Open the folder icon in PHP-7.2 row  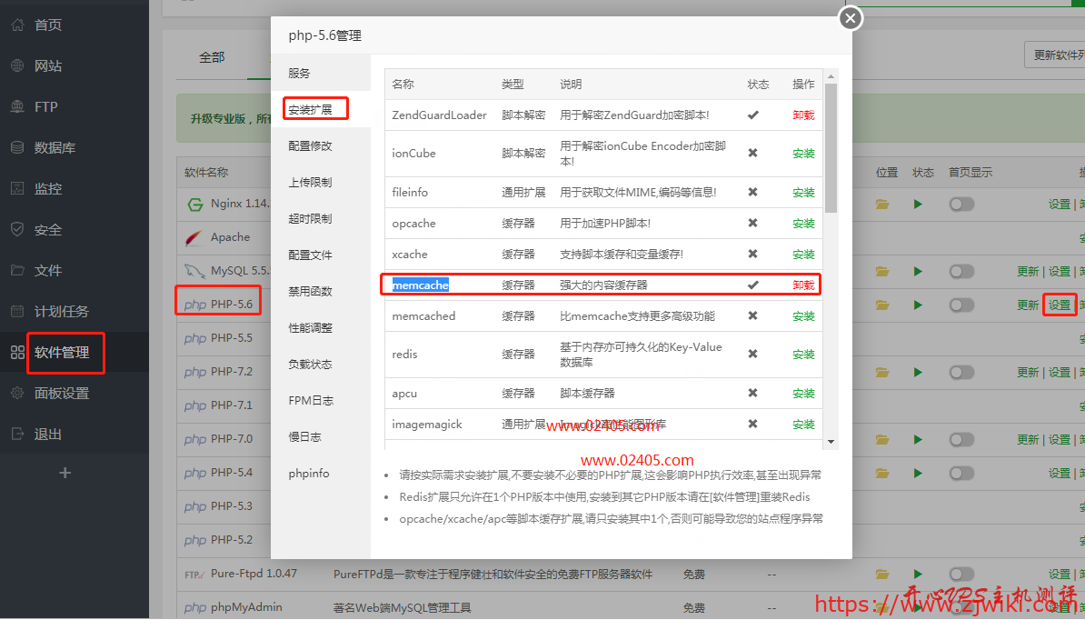click(x=882, y=373)
